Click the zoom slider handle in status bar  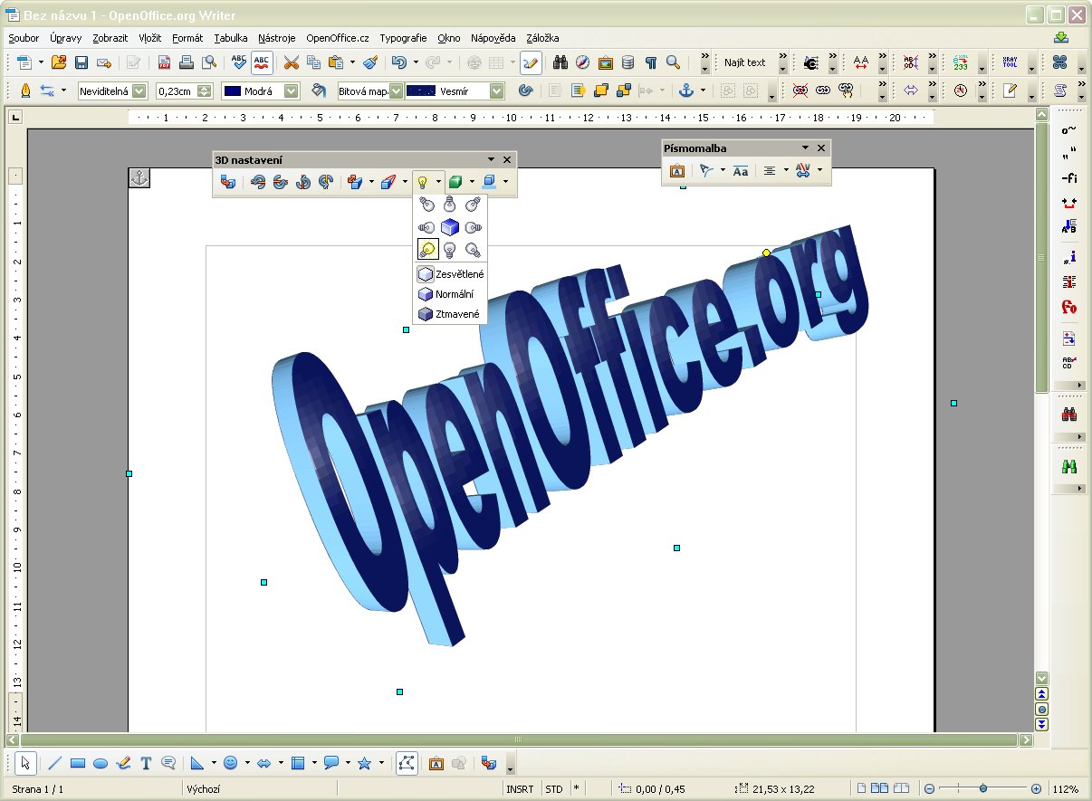pos(983,789)
